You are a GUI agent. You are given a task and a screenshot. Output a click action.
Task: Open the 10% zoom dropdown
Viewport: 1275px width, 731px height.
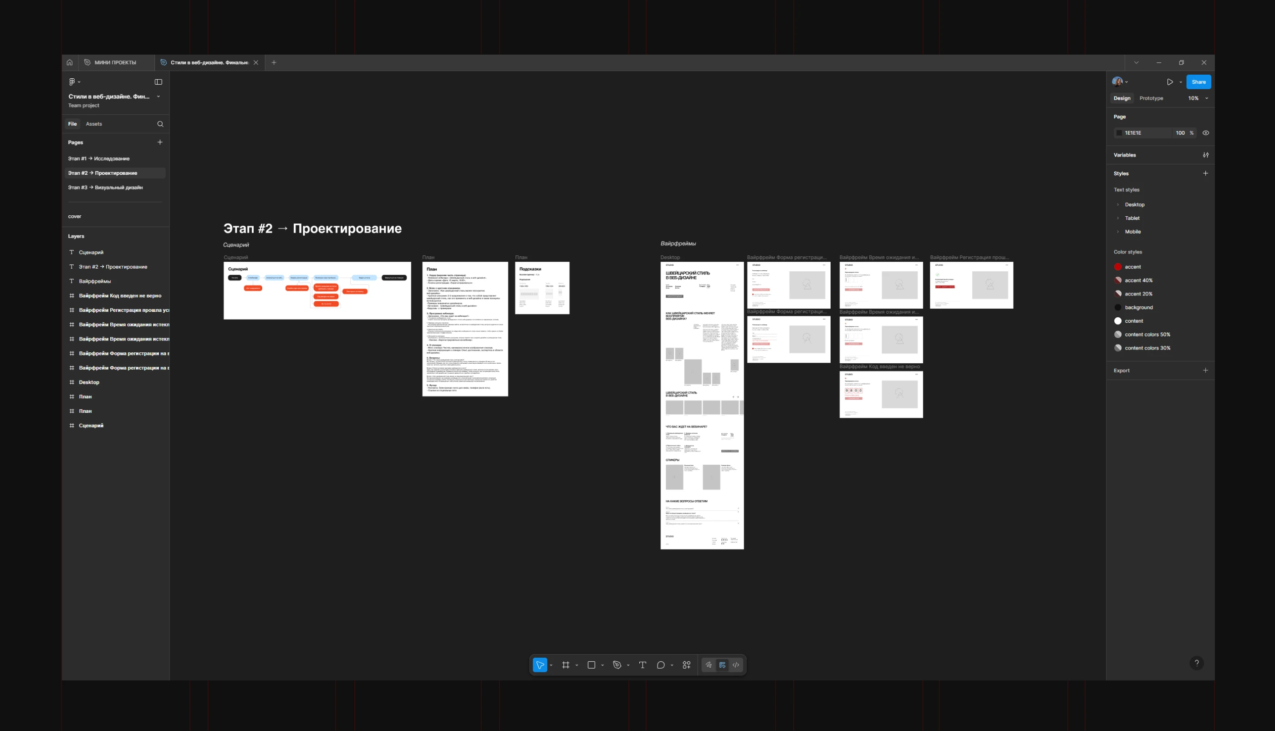(1198, 98)
